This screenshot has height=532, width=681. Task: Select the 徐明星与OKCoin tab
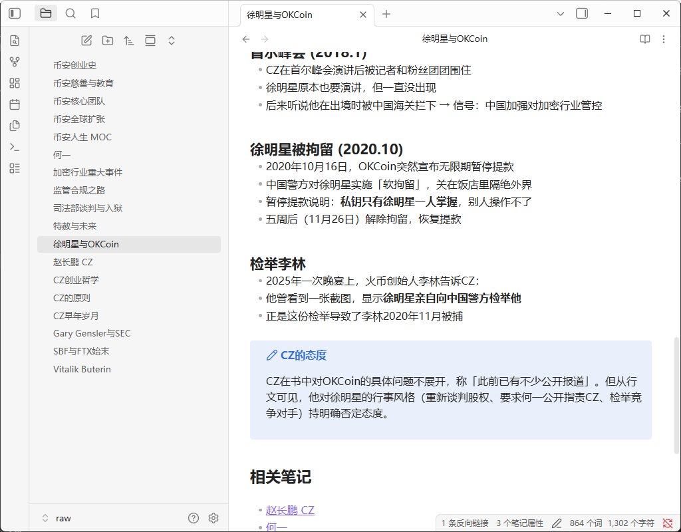click(x=307, y=15)
